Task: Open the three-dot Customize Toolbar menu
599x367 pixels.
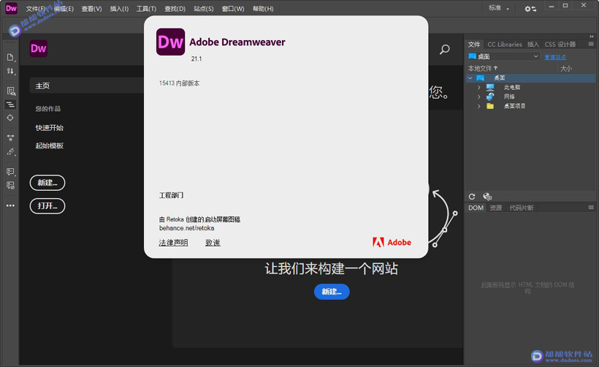Action: pyautogui.click(x=10, y=205)
